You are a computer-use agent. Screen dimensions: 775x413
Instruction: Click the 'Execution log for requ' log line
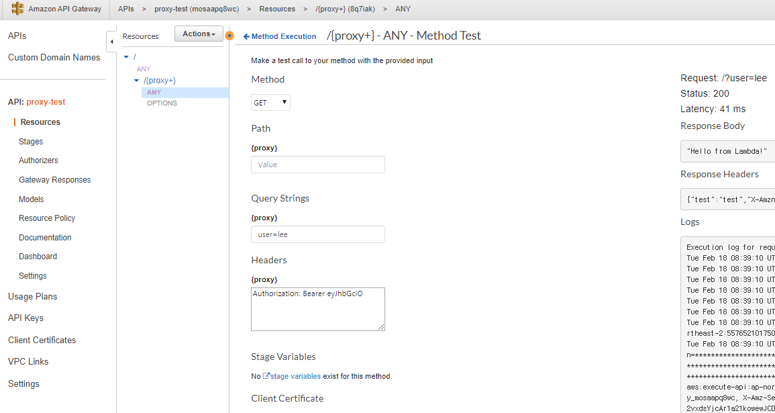731,247
